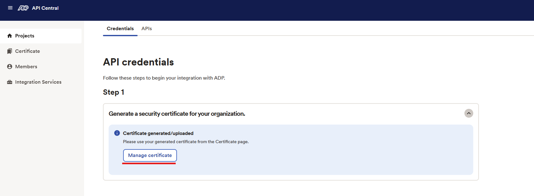Click the Members person icon
The image size is (534, 196).
coord(9,67)
